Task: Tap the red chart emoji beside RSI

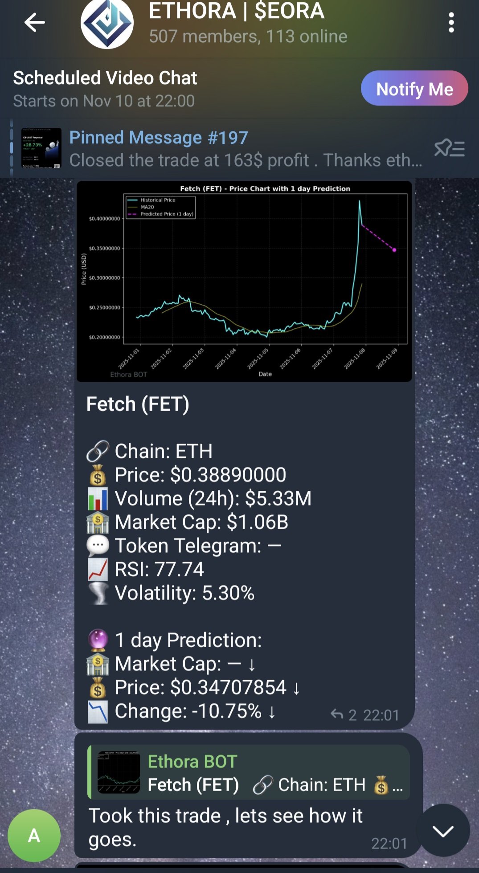Action: 98,569
